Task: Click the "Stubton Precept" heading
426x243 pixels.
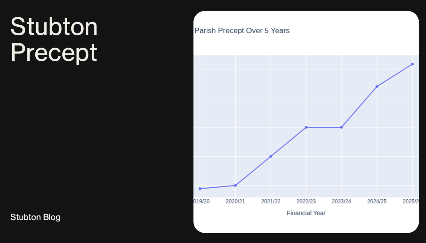Action: coord(54,39)
